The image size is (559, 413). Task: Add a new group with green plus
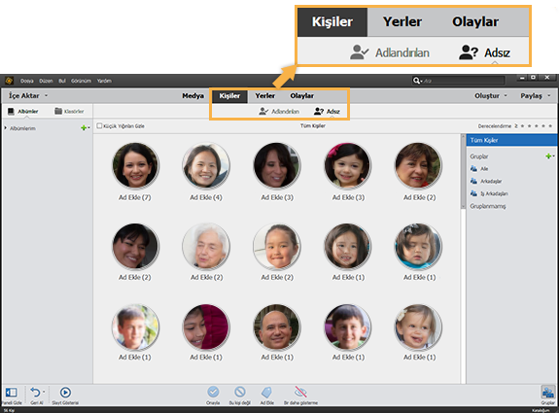click(548, 156)
